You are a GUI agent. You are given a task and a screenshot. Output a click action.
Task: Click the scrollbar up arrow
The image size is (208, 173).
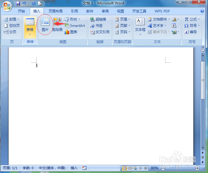click(203, 55)
